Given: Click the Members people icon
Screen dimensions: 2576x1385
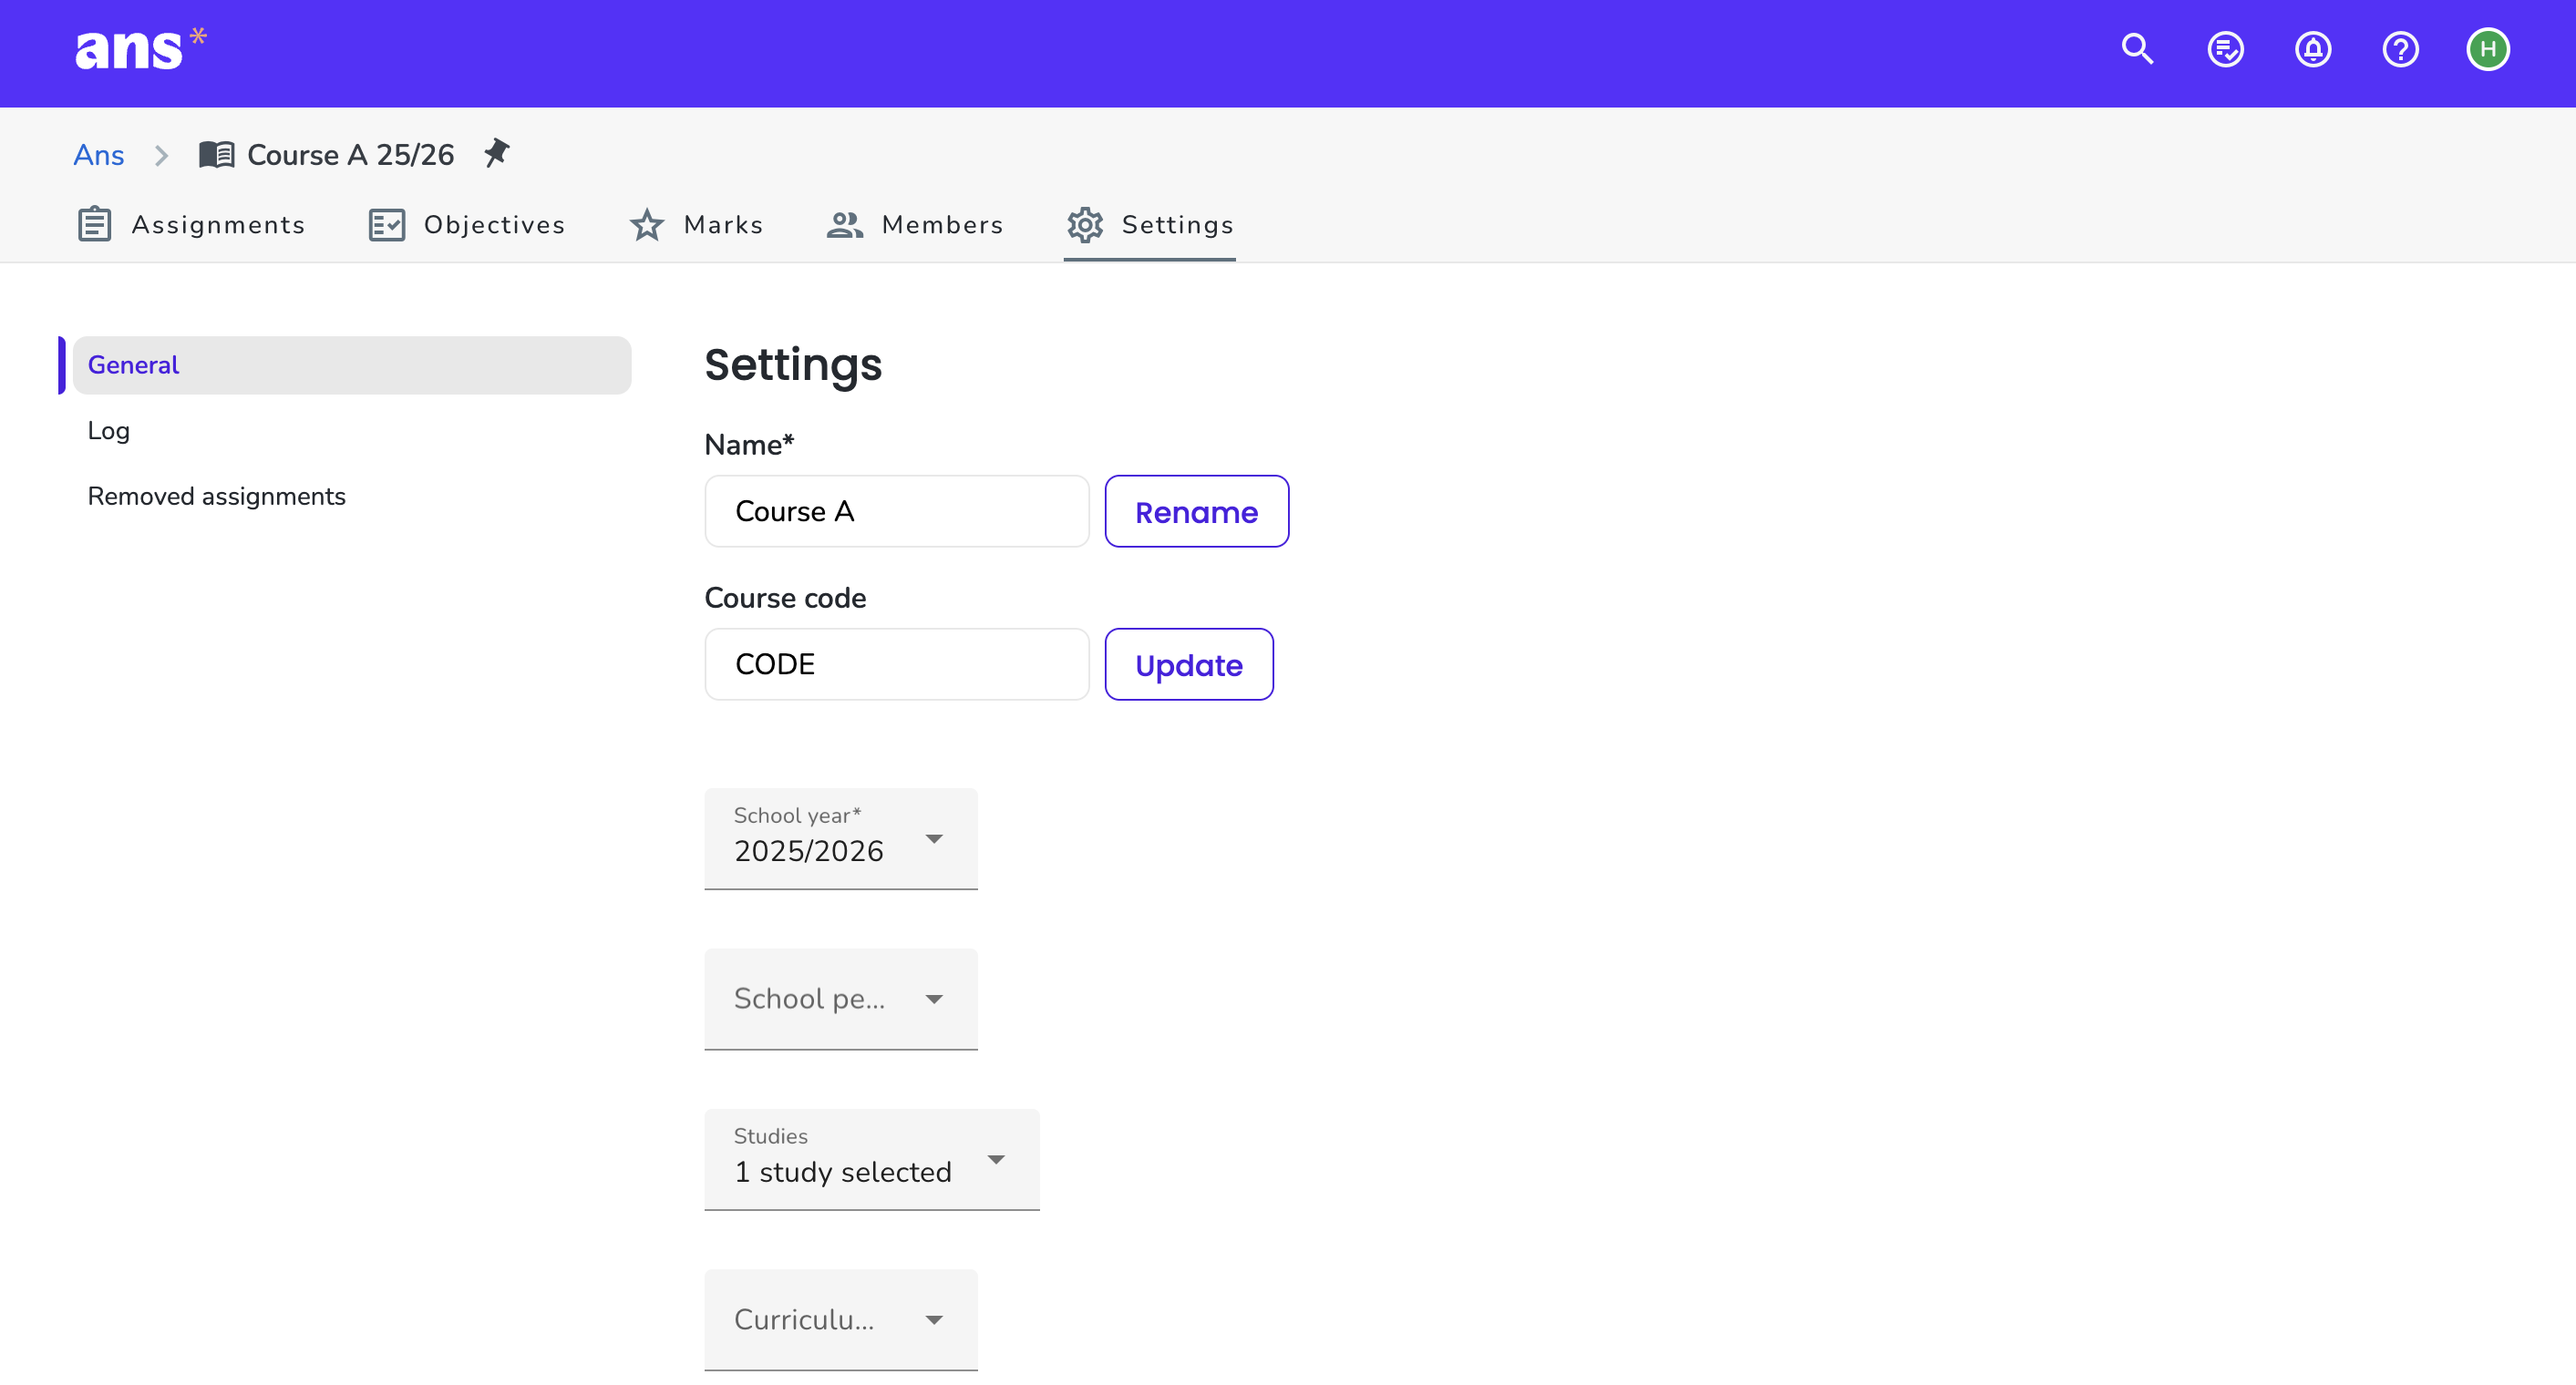Looking at the screenshot, I should tap(845, 225).
